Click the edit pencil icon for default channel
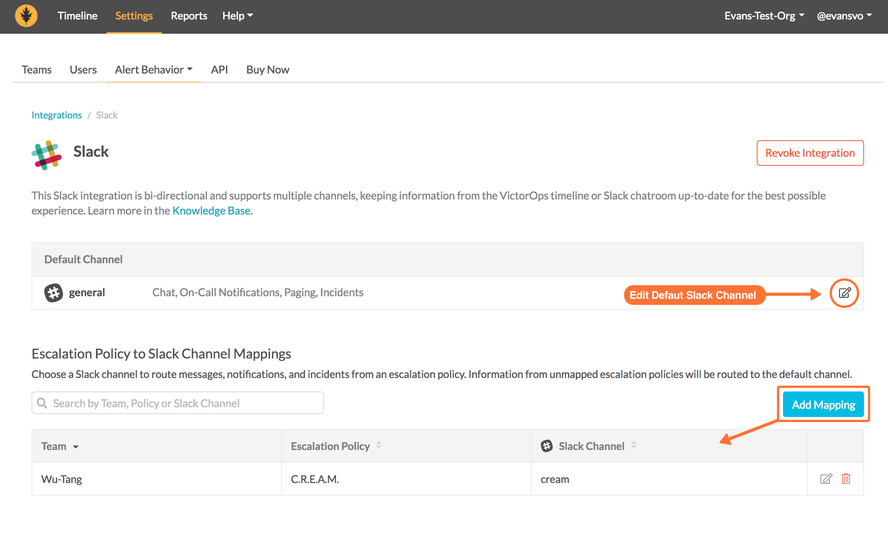The image size is (888, 540). (845, 293)
